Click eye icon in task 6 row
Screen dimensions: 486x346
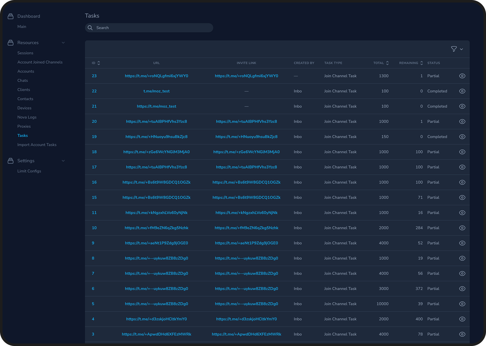(462, 289)
